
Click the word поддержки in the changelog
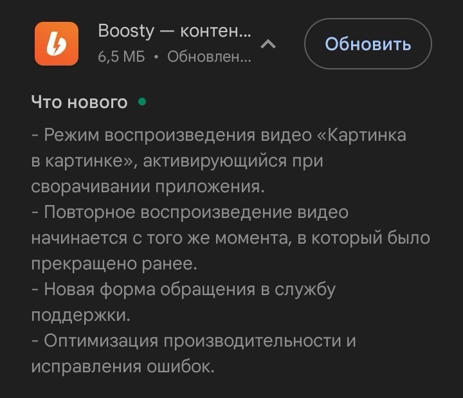[x=80, y=316]
